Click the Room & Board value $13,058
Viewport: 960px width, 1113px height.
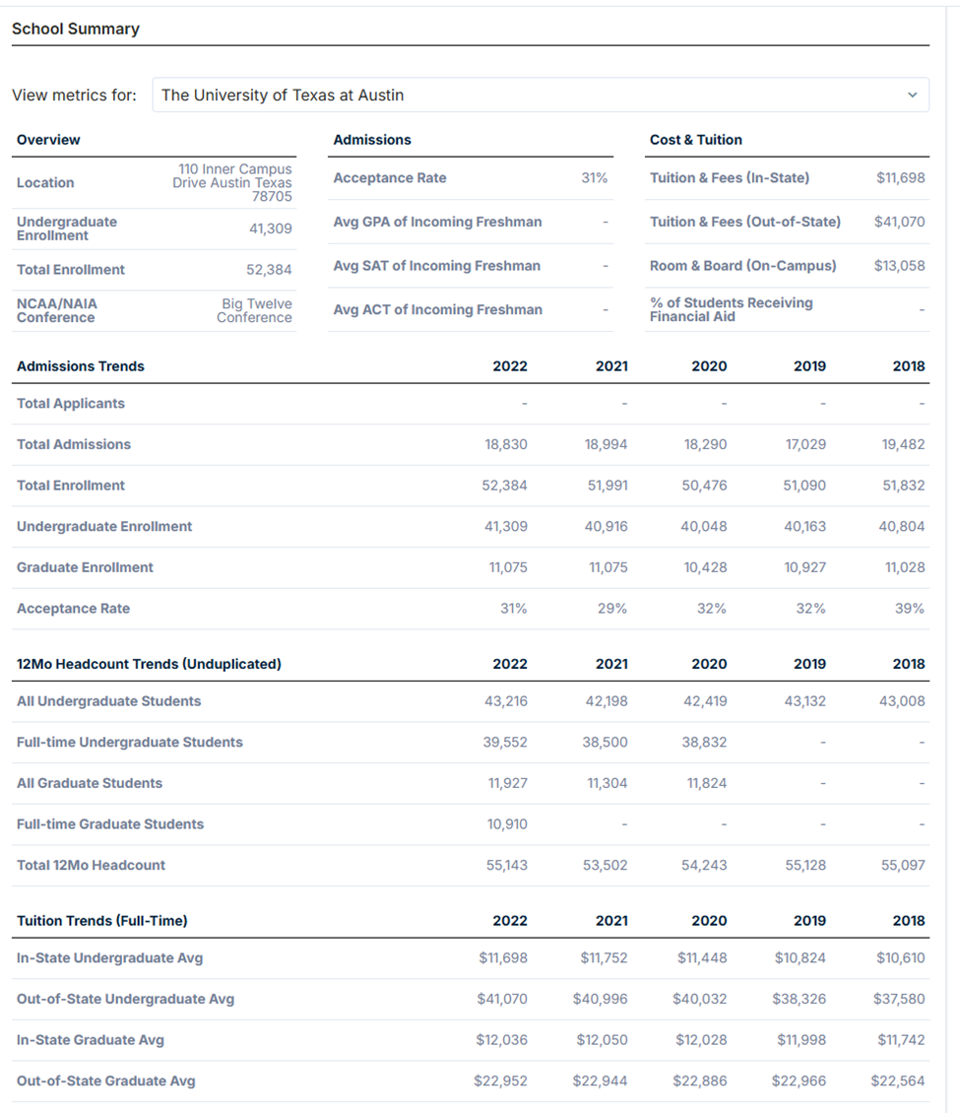[x=900, y=266]
